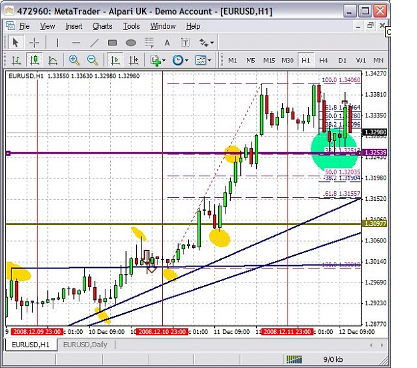Restore the inner chart window

[370, 26]
